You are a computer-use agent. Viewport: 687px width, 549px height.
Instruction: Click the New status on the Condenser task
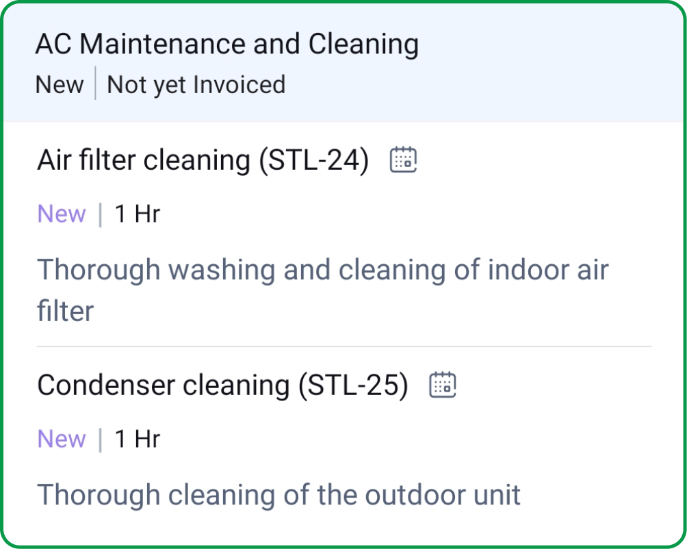point(62,439)
